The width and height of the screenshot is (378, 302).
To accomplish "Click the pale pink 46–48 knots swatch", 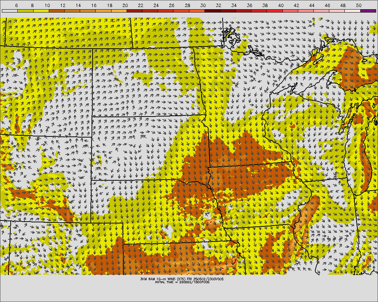I will (x=337, y=11).
